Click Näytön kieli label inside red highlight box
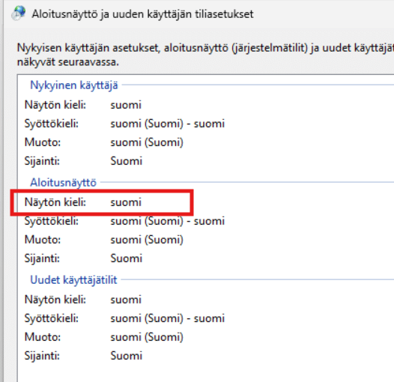394x382 pixels. [55, 202]
